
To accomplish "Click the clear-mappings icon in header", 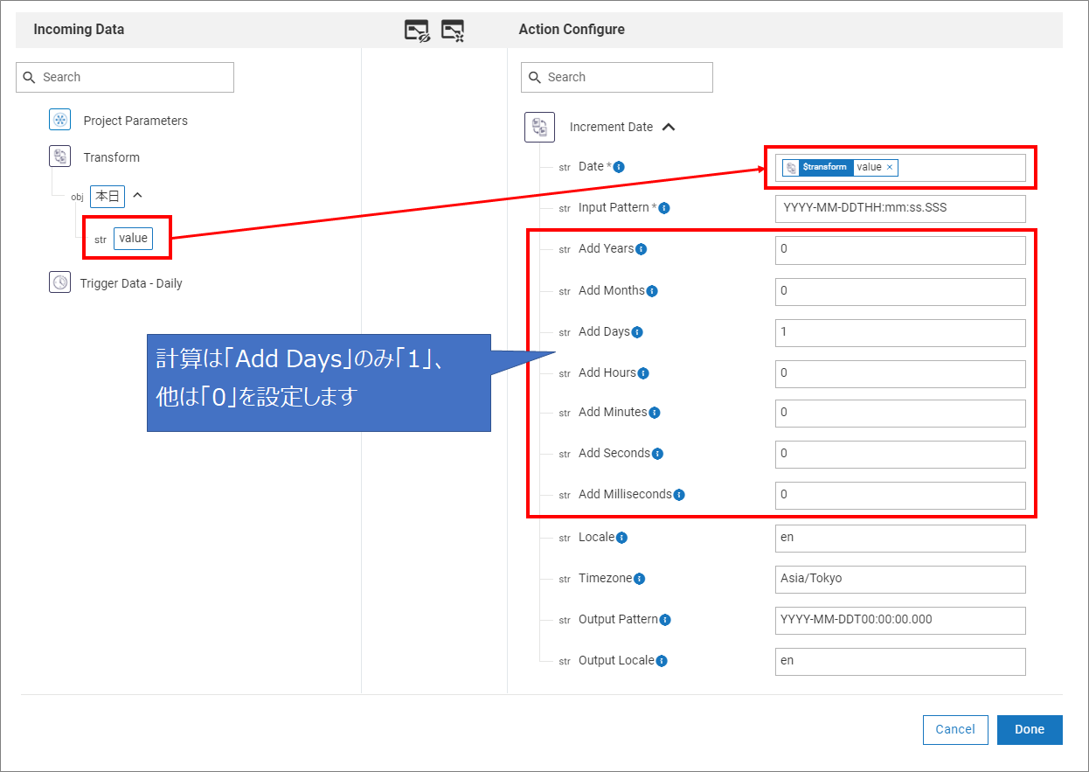I will [452, 31].
